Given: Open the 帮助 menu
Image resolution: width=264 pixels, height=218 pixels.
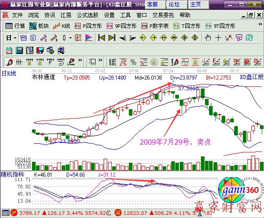Looking at the screenshot, I should click(x=185, y=15).
